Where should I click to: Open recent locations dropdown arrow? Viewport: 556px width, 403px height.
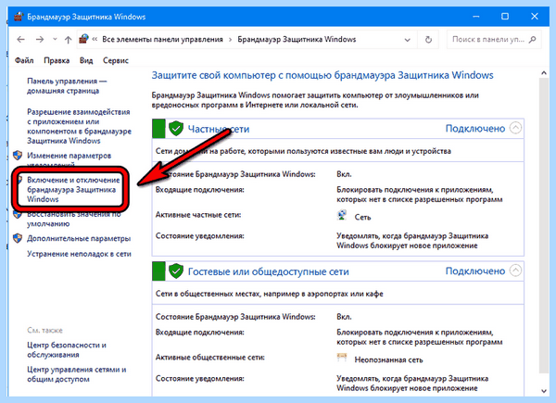tap(55, 39)
